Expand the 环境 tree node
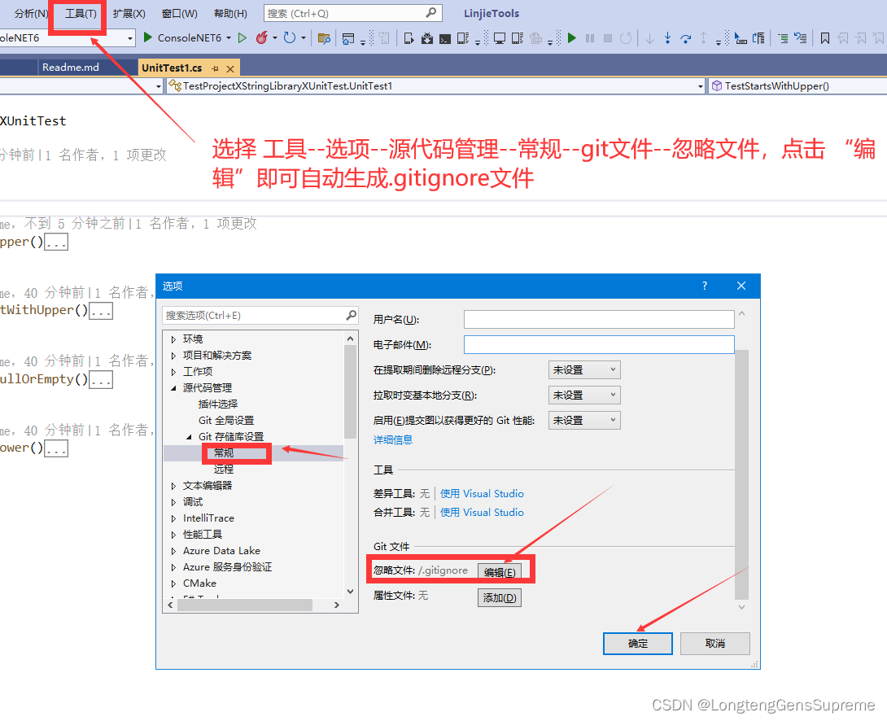Viewport: 887px width, 721px height. click(x=173, y=339)
